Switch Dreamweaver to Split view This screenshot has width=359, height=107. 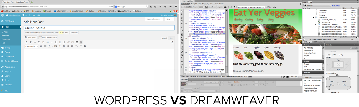(x=189, y=7)
